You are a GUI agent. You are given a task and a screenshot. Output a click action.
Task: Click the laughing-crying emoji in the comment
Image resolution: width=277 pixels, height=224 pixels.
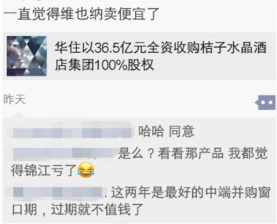pos(86,170)
